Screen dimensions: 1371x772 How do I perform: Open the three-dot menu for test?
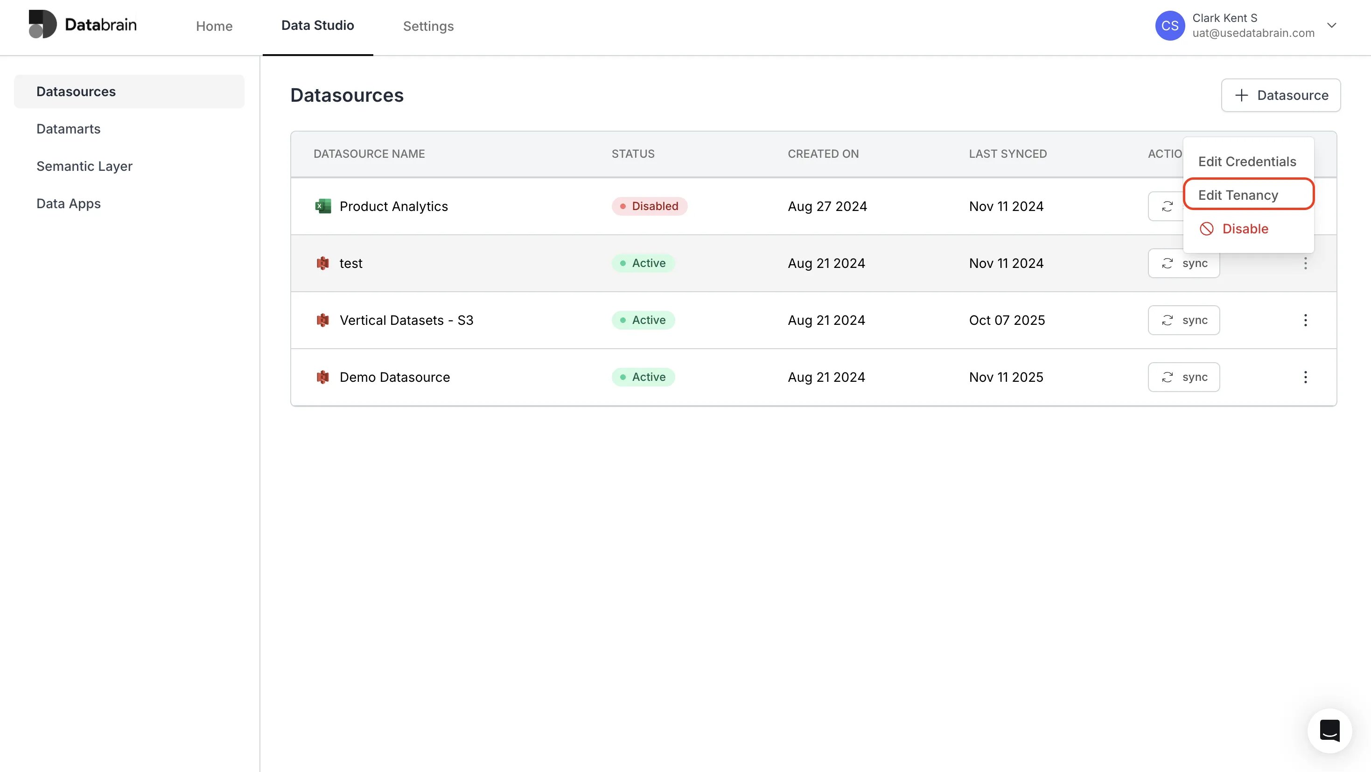click(1305, 263)
